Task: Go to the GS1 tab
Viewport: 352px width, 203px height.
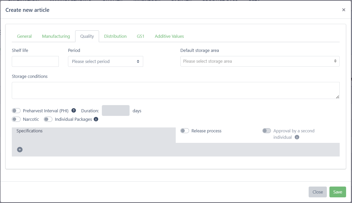Action: click(141, 36)
